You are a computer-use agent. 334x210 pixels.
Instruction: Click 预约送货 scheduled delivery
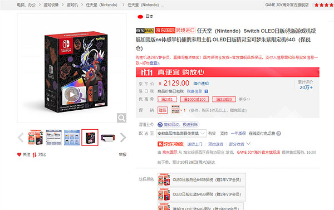click(x=215, y=144)
